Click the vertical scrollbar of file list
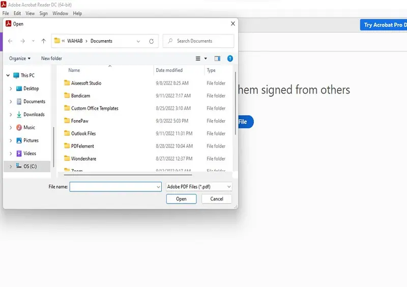This screenshot has width=407, height=287. click(235, 103)
